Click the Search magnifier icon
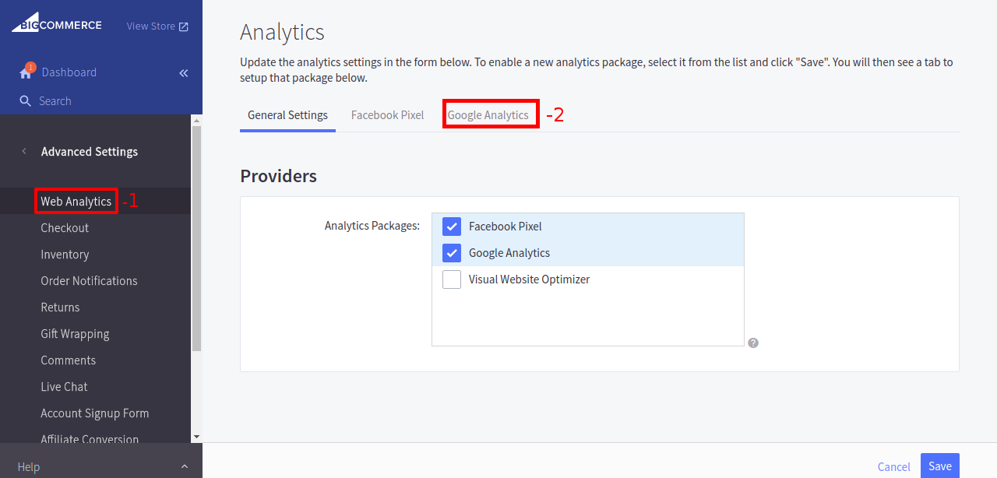 26,101
